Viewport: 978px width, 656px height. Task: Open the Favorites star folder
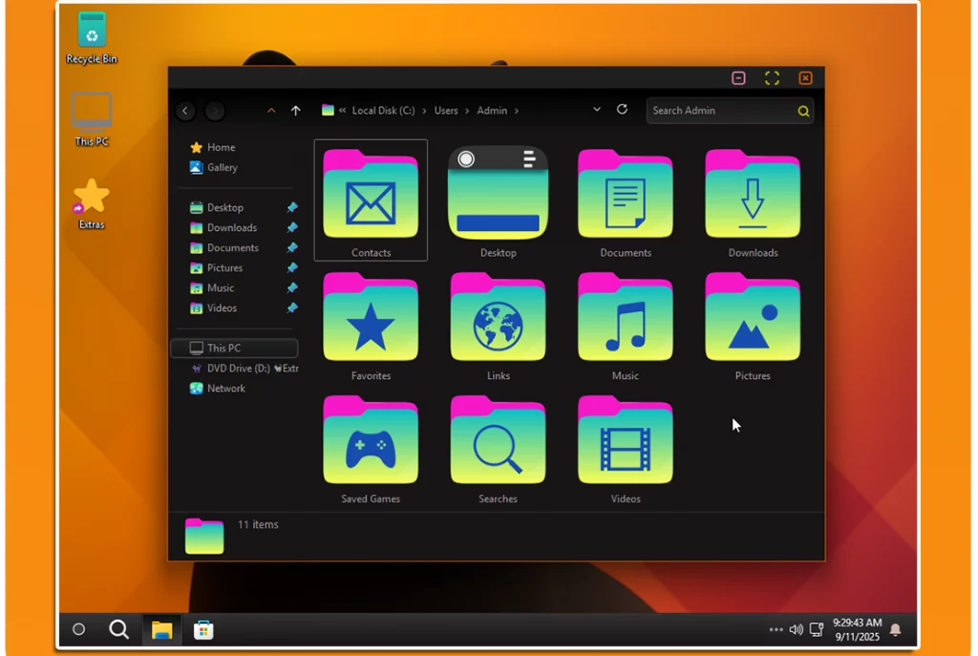tap(371, 318)
